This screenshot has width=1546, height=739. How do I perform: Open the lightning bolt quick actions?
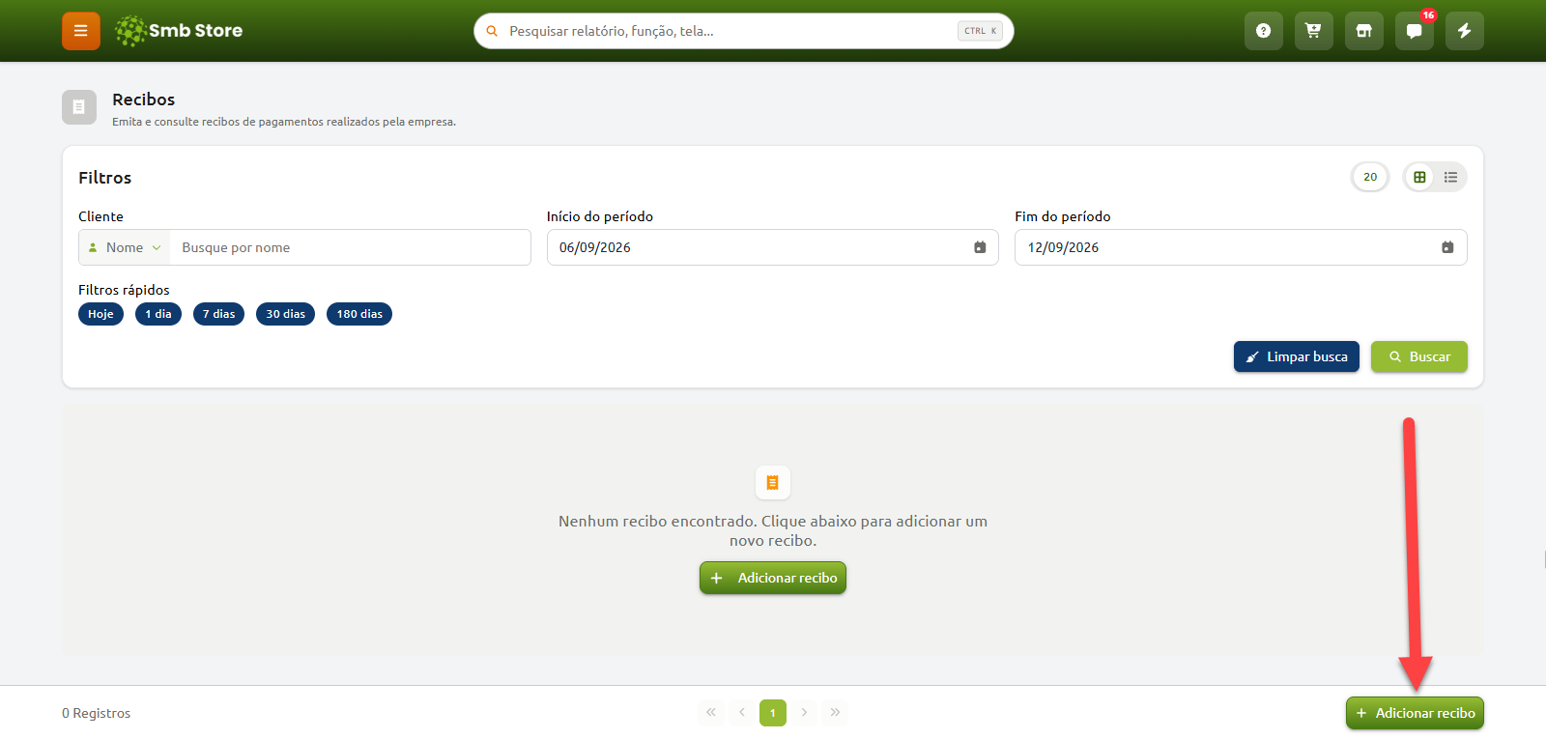(1464, 31)
